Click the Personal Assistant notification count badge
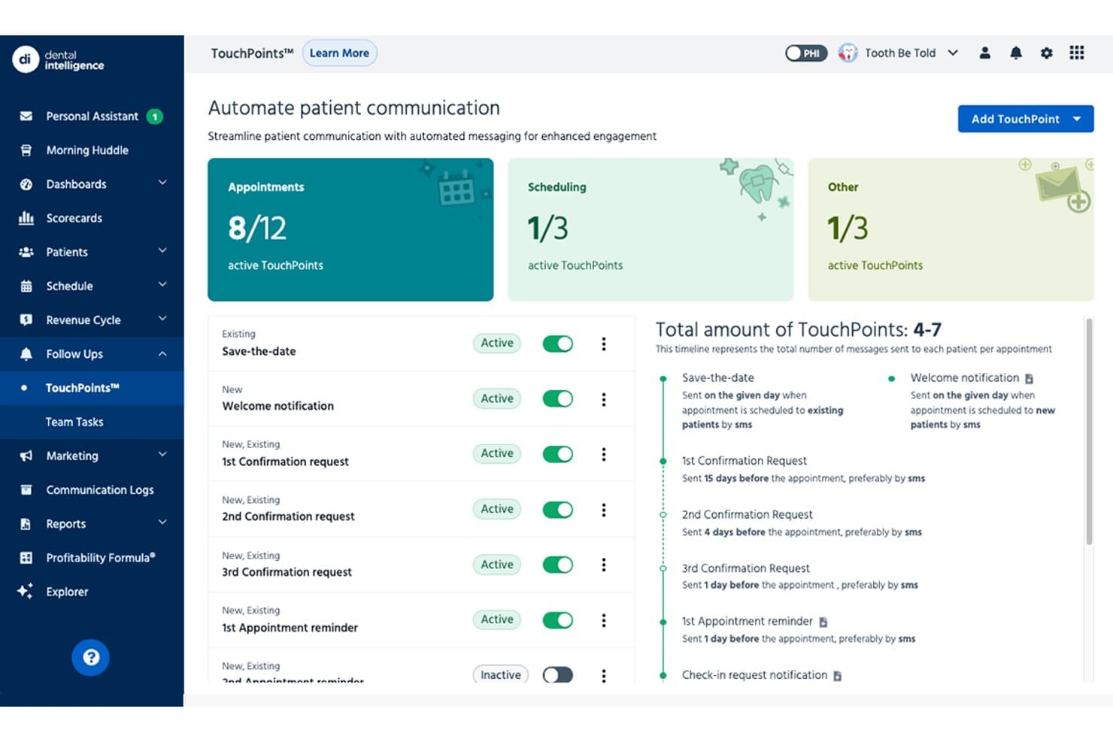The height and width of the screenshot is (742, 1113). pyautogui.click(x=155, y=117)
